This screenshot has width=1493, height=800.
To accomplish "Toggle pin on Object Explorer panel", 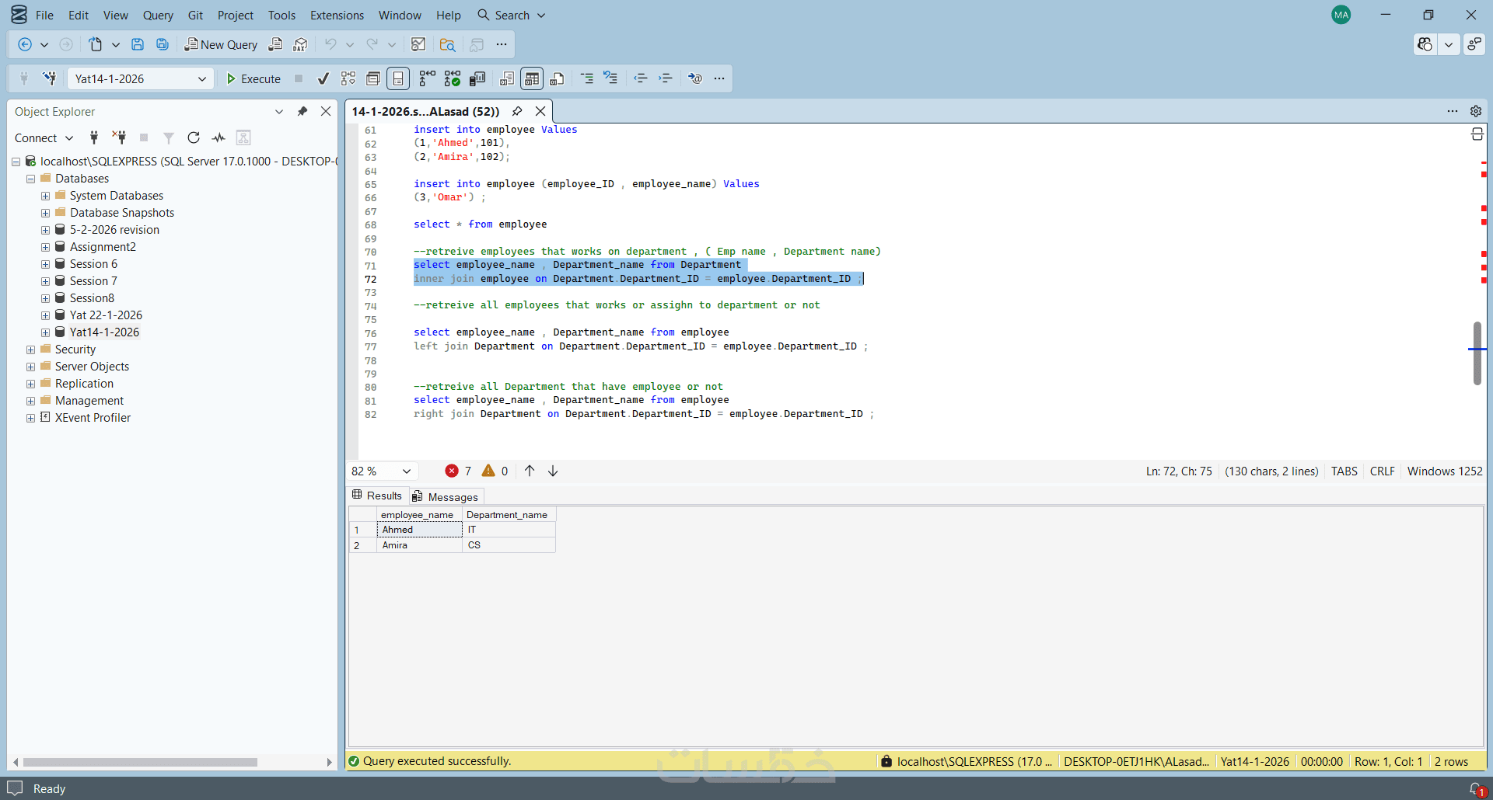I will coord(302,112).
